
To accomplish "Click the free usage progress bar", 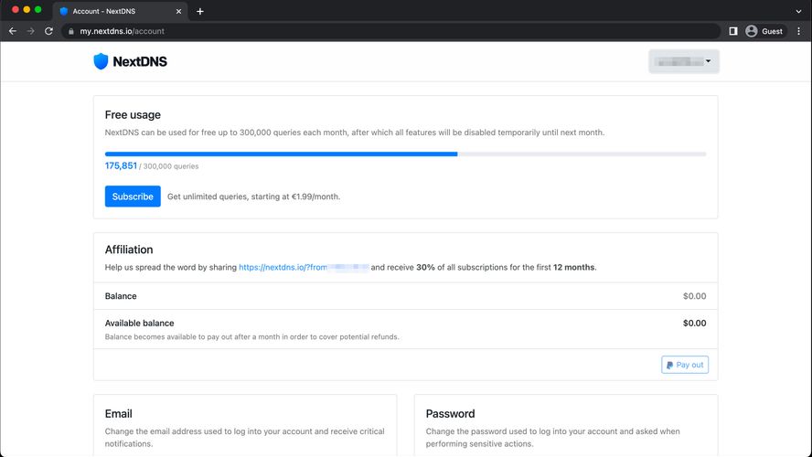I will (405, 154).
